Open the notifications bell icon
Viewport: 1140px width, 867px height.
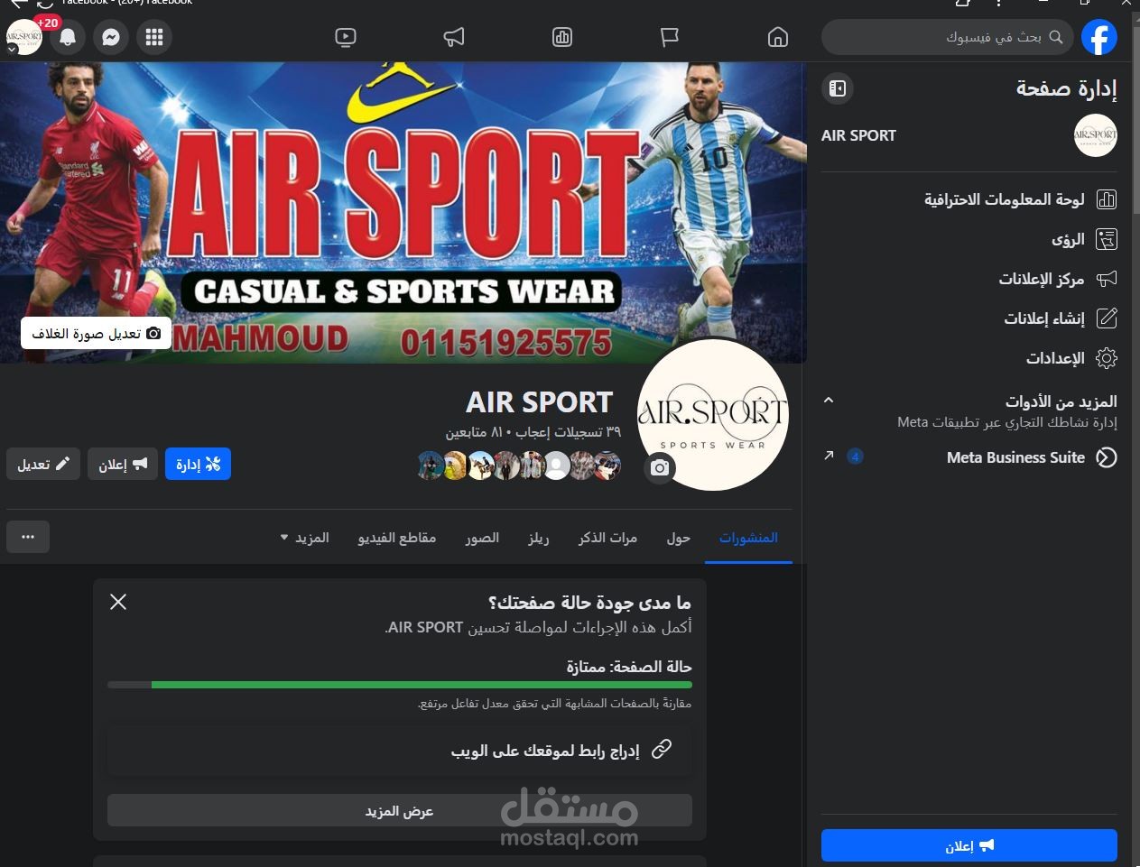pos(68,37)
